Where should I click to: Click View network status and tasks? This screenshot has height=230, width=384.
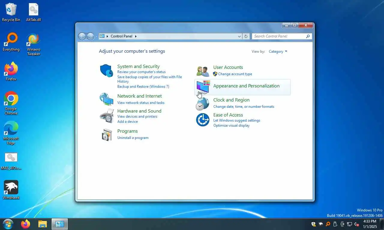pos(141,103)
